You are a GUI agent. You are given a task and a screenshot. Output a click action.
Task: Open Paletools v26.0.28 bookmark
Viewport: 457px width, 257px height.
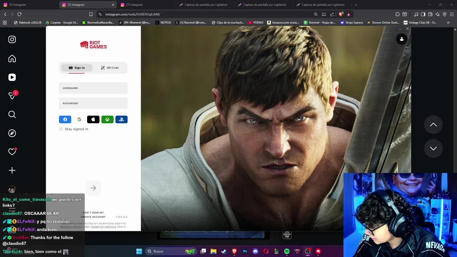point(27,22)
